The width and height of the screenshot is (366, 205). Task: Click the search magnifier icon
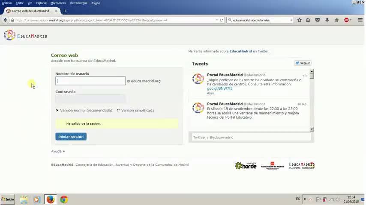pos(230,20)
